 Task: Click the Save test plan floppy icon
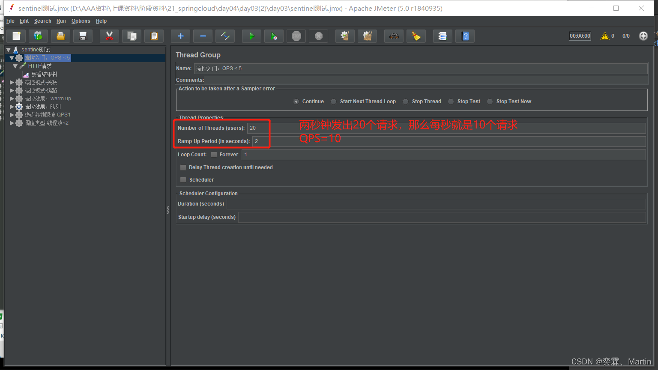click(83, 36)
